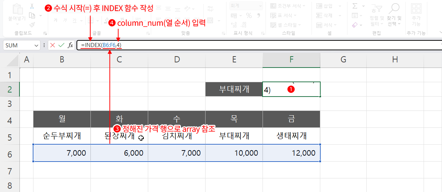Viewport: 442px width, 192px height.
Task: Open the 표시 형식 dialog launcher
Action: pyautogui.click(x=263, y=33)
